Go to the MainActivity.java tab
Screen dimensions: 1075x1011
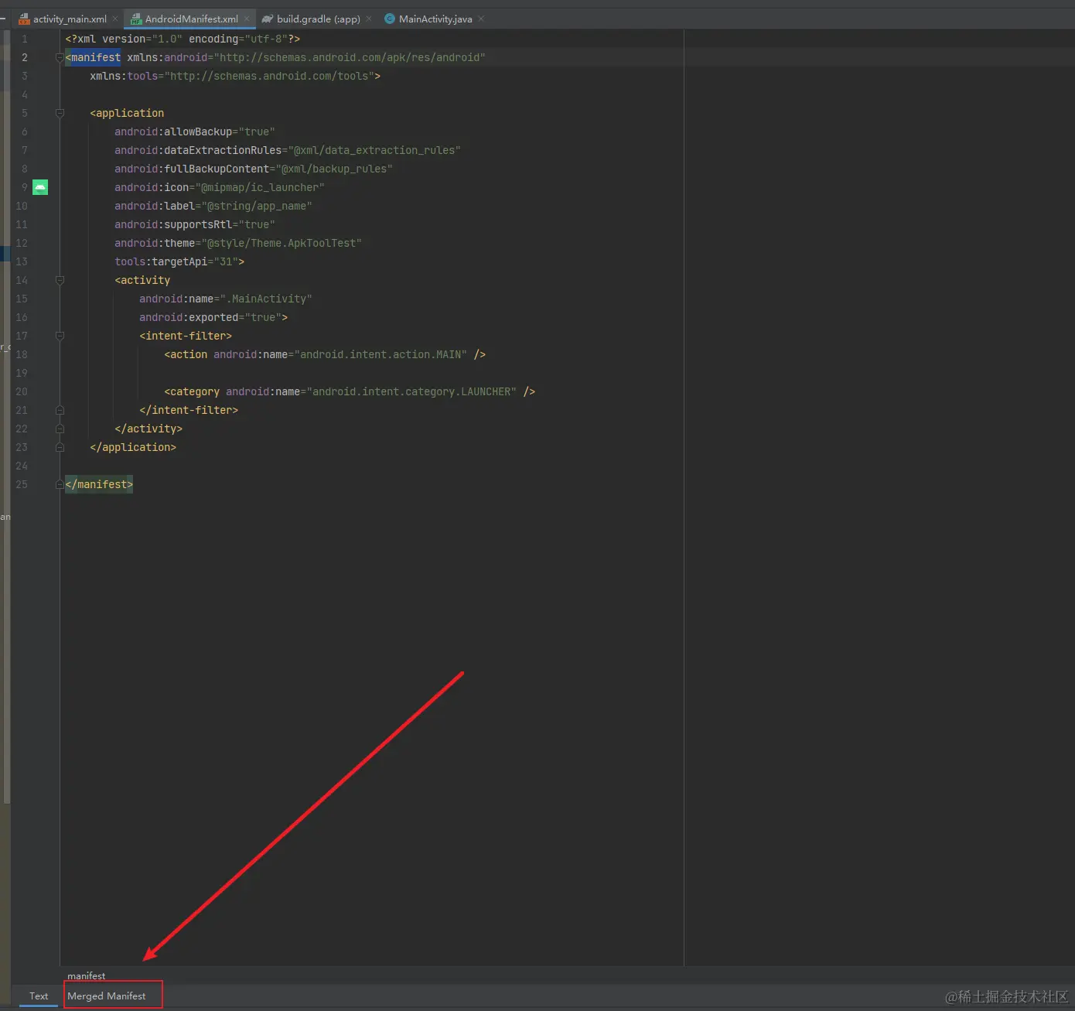coord(435,19)
